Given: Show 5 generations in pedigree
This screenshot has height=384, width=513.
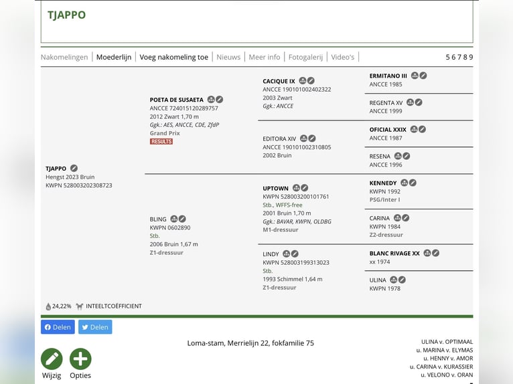Looking at the screenshot, I should tap(448, 57).
